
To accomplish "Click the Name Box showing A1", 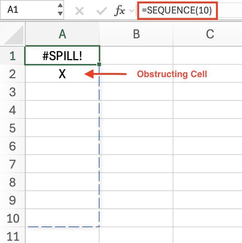I will tap(32, 10).
